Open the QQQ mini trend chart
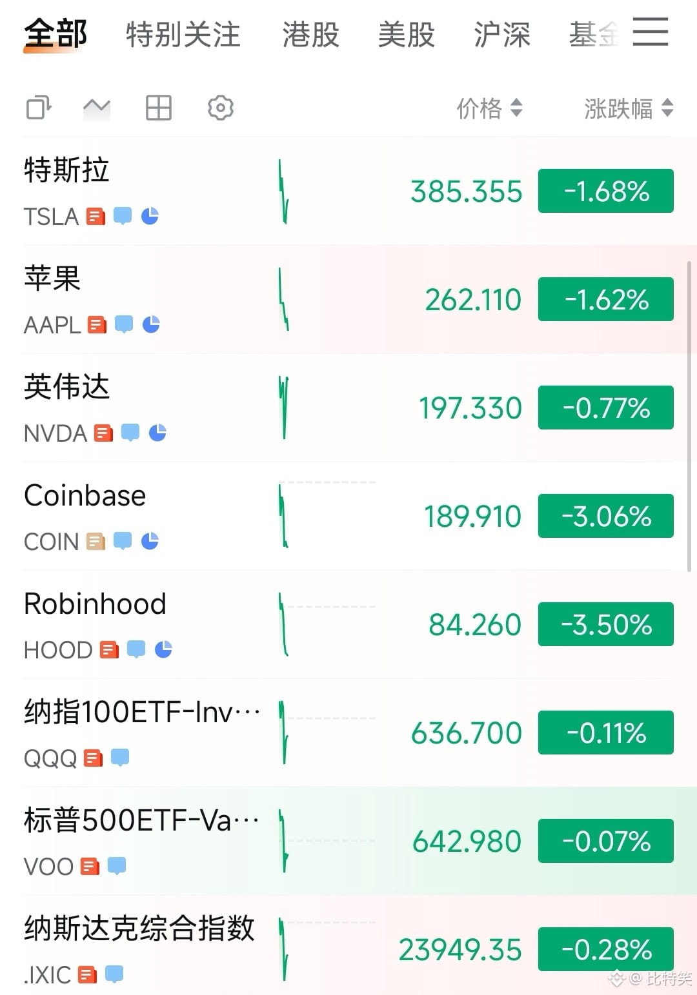The height and width of the screenshot is (995, 697). [x=327, y=733]
